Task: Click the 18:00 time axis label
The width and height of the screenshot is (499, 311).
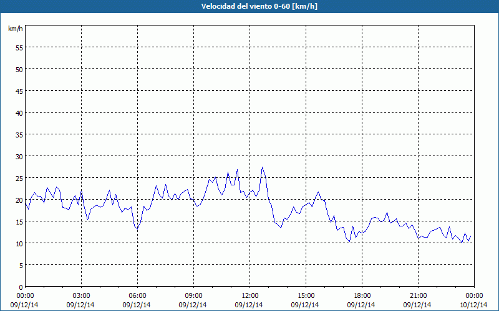Action: click(x=362, y=296)
